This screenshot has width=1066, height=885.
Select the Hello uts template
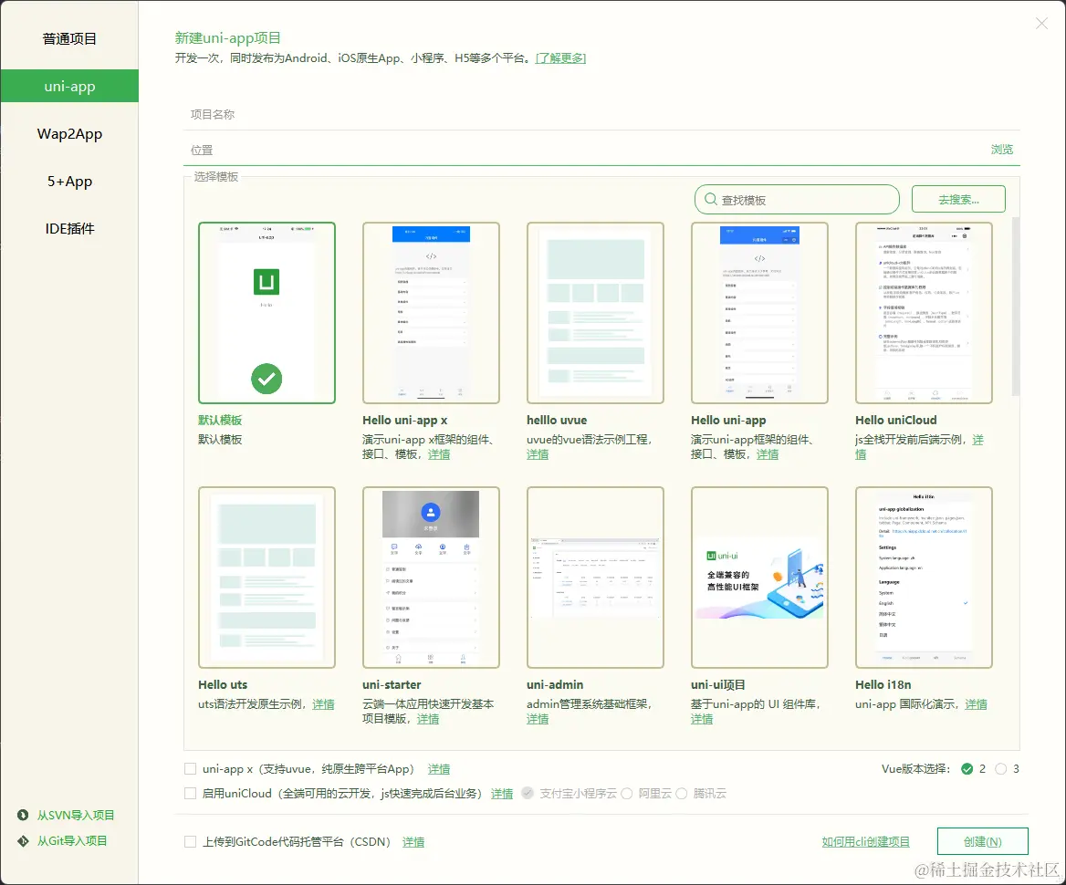tap(266, 578)
